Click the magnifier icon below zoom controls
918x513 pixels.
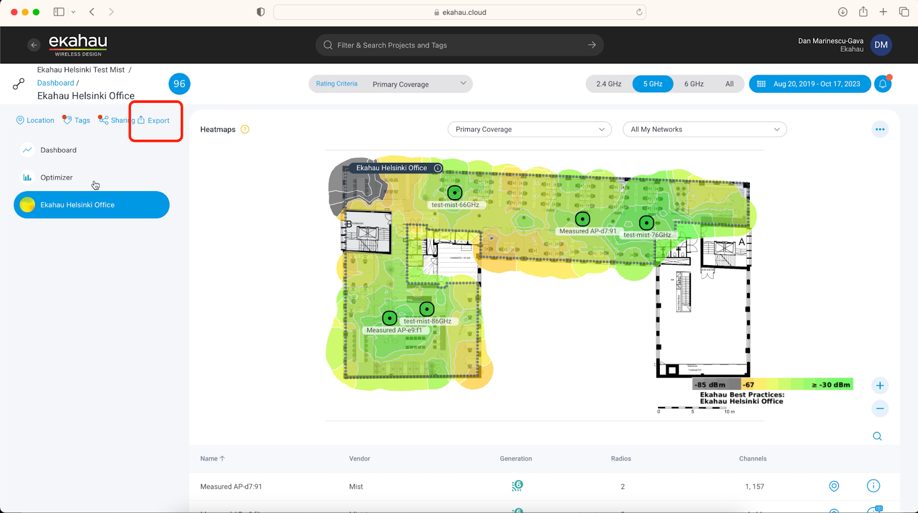[877, 436]
